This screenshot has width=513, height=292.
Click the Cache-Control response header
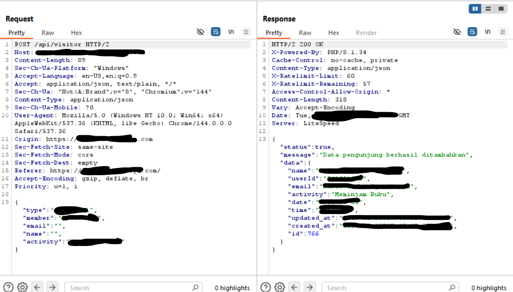click(335, 60)
